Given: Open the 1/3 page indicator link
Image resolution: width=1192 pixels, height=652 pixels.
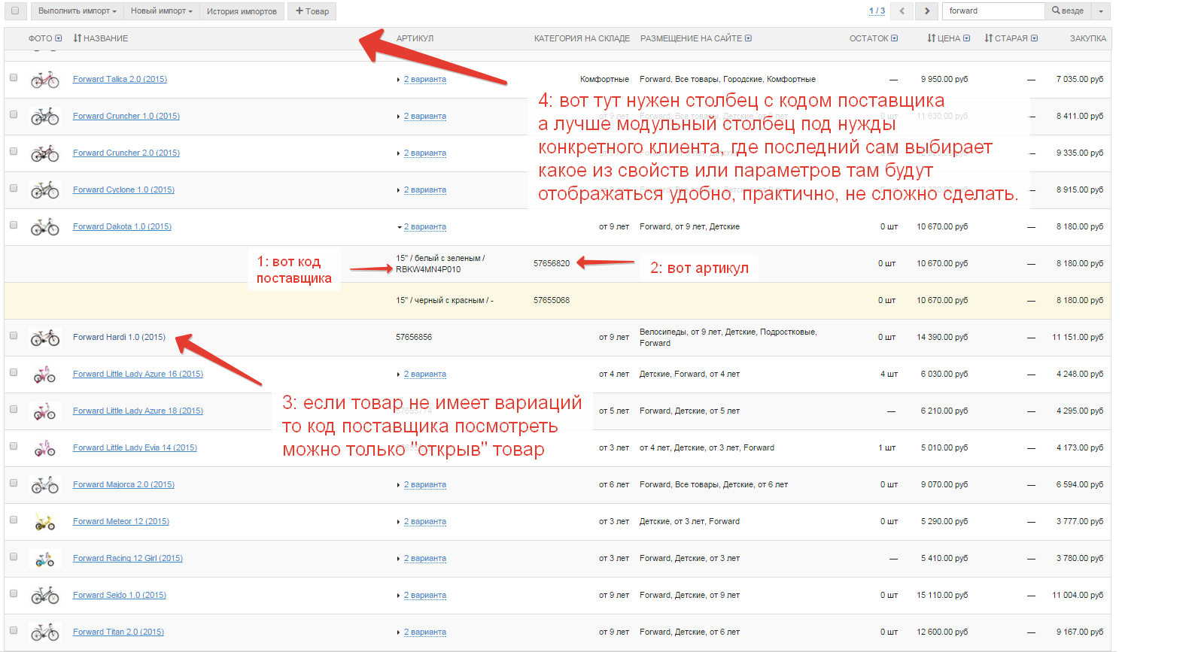Looking at the screenshot, I should click(x=877, y=11).
